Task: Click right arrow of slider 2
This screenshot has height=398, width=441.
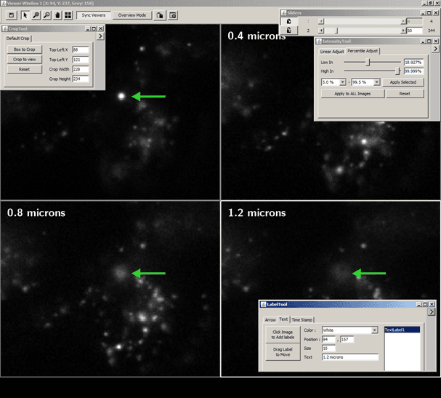Action: coord(403,31)
